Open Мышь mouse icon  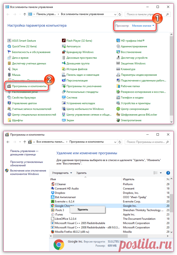point(9,75)
